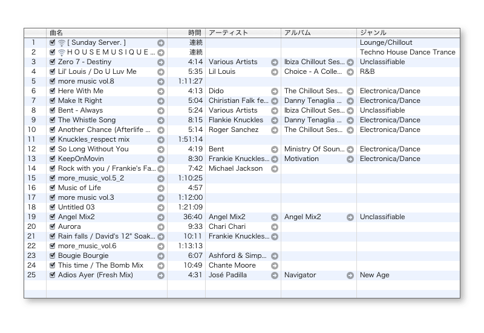Toggle checkbox for Make It Right
The image size is (484, 333).
pos(53,101)
